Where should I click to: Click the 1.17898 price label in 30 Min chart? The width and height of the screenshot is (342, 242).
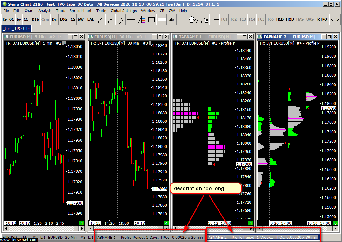pos(160,189)
